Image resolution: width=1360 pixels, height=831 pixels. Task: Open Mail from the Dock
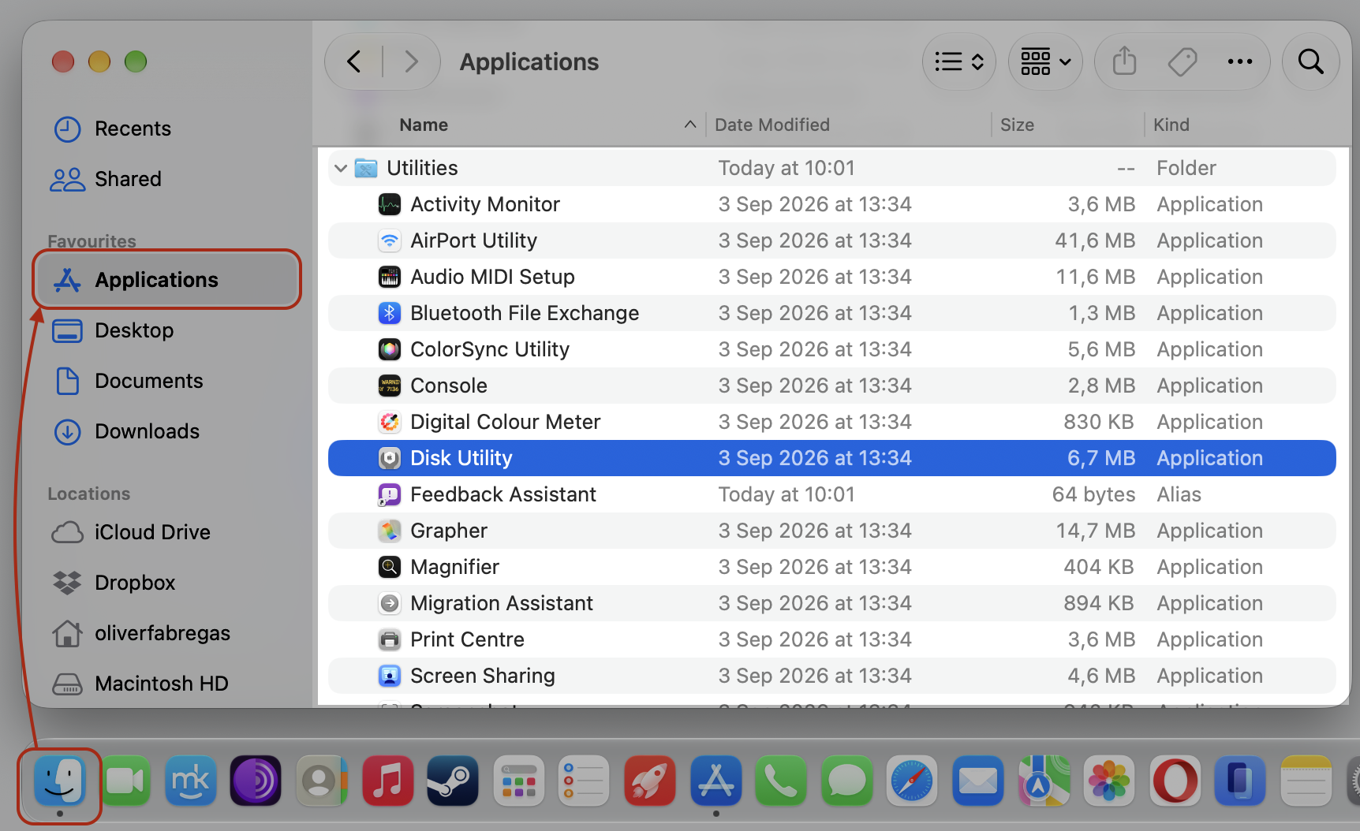tap(977, 781)
